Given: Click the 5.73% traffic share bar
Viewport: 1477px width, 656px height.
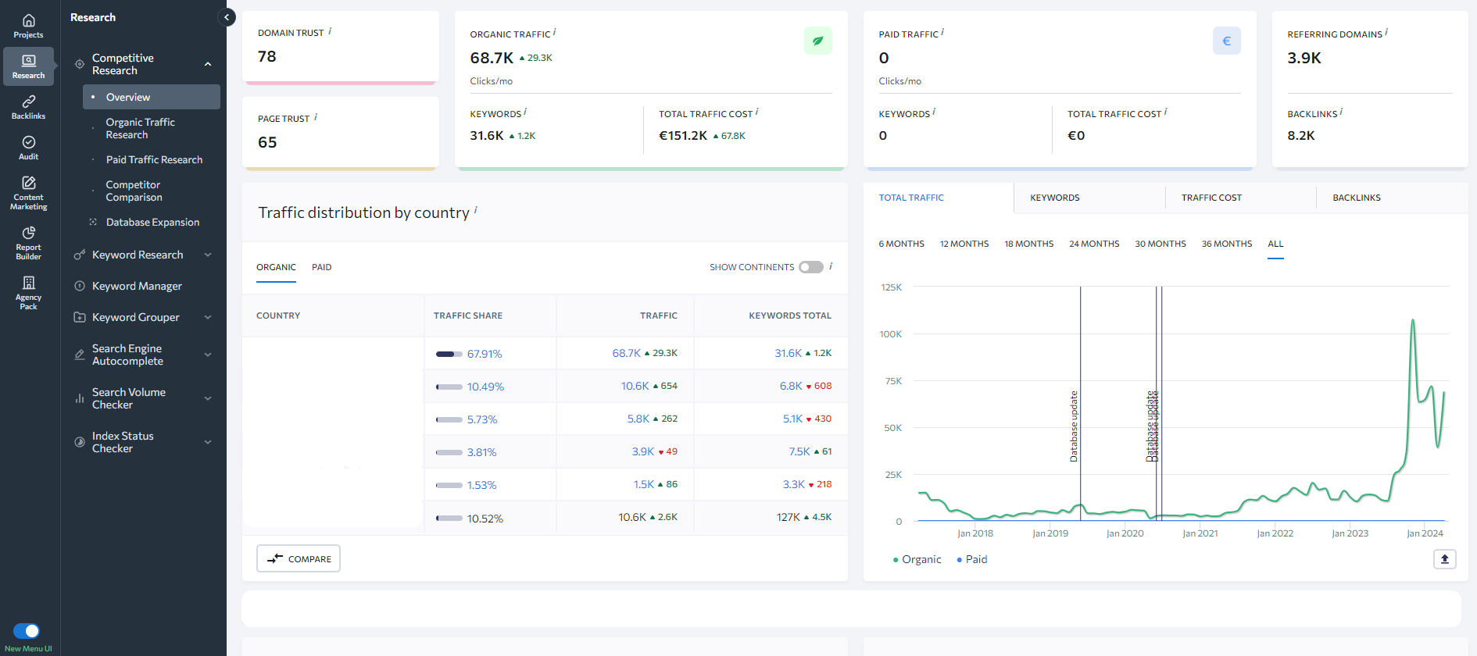Looking at the screenshot, I should pos(449,419).
